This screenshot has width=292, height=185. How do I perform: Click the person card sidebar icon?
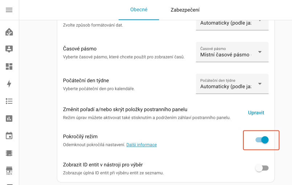pos(9,49)
